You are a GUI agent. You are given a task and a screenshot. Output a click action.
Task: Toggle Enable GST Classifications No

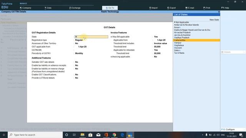pos(76,75)
